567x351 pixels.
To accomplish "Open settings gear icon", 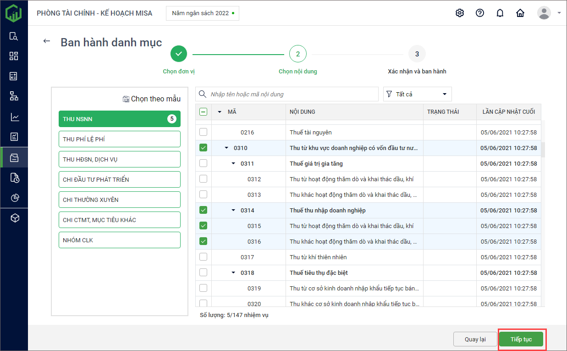I will pos(460,13).
